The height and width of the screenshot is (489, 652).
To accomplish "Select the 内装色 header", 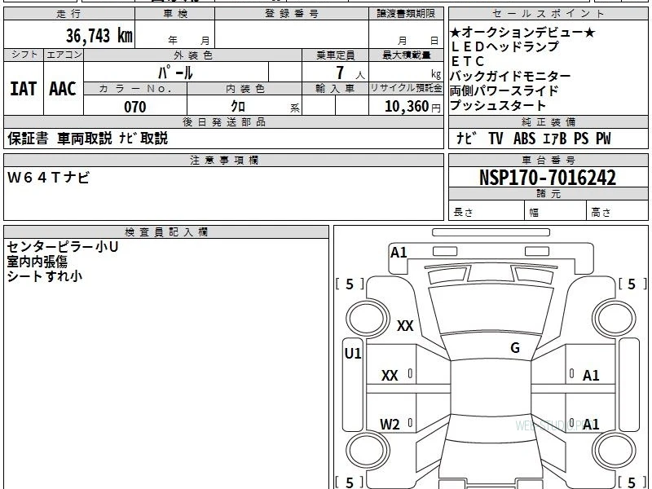I will (x=244, y=89).
